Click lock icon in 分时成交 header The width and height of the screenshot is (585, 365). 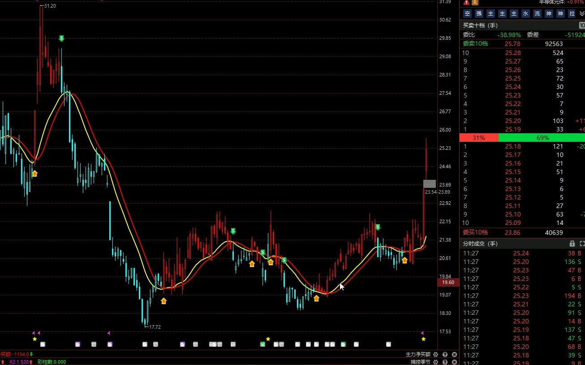(572, 244)
